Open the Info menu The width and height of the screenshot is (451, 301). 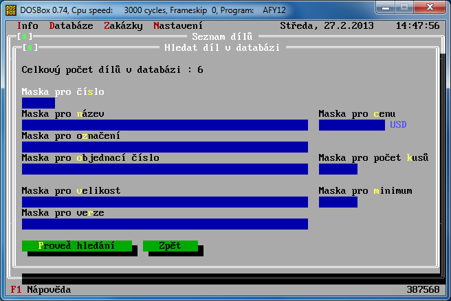pos(27,25)
